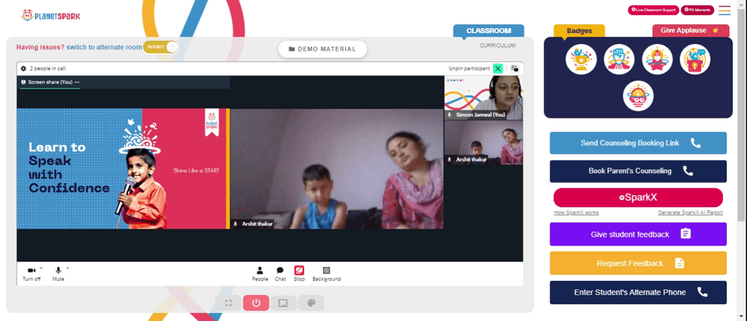The width and height of the screenshot is (747, 321).
Task: Click Request Feedback
Action: coord(639,264)
